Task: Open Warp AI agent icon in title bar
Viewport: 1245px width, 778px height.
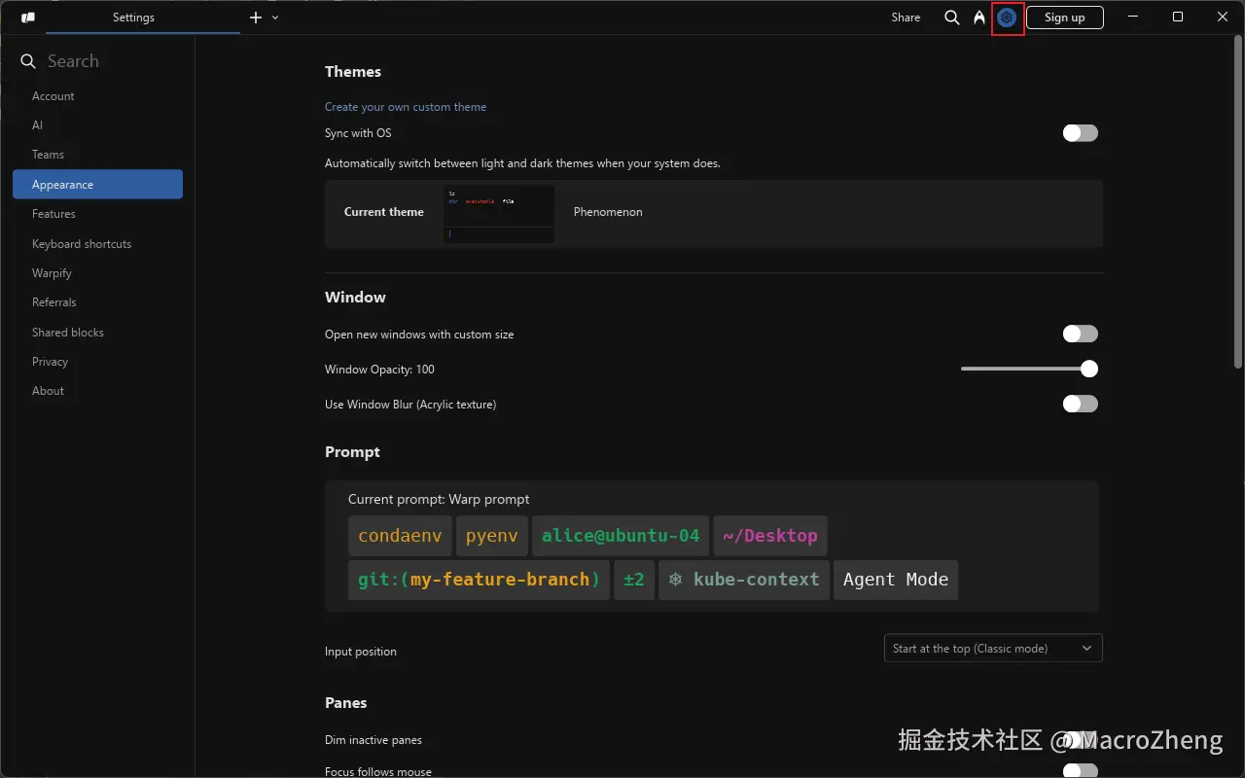Action: click(979, 18)
